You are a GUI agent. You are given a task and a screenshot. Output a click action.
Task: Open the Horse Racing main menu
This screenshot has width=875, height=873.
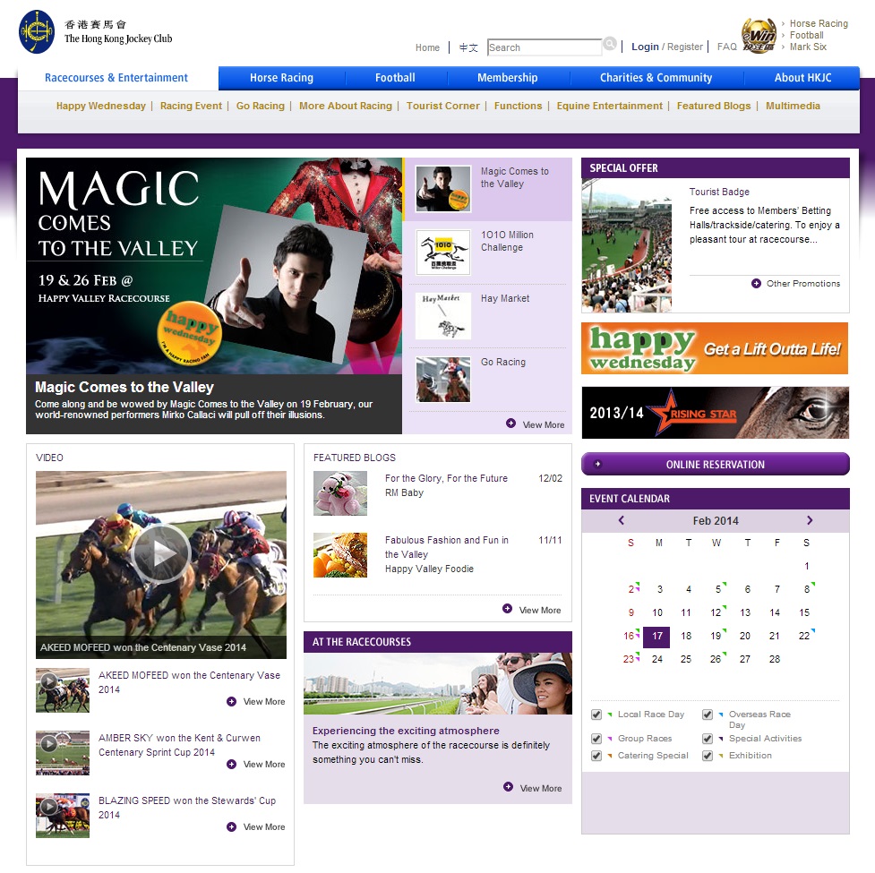[281, 78]
